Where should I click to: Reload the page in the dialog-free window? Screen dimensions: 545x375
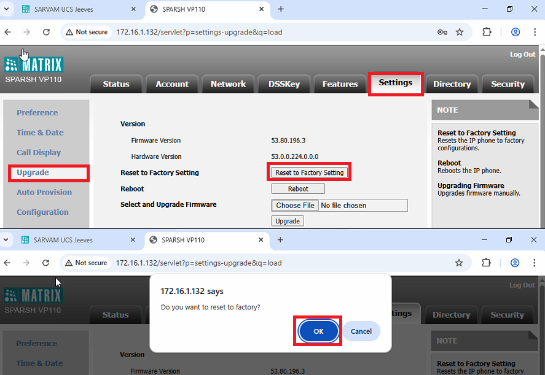tap(46, 33)
